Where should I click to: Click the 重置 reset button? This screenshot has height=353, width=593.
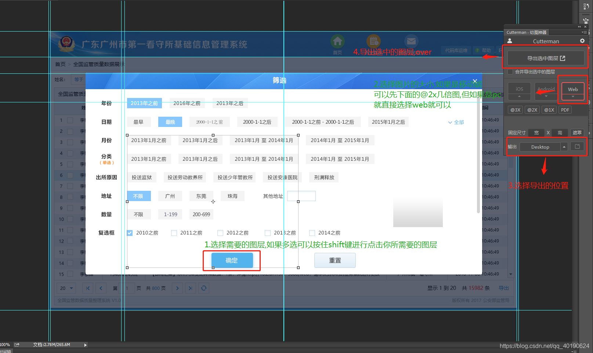(335, 260)
